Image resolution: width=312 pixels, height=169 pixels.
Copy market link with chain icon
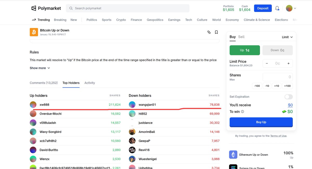[x=209, y=32]
